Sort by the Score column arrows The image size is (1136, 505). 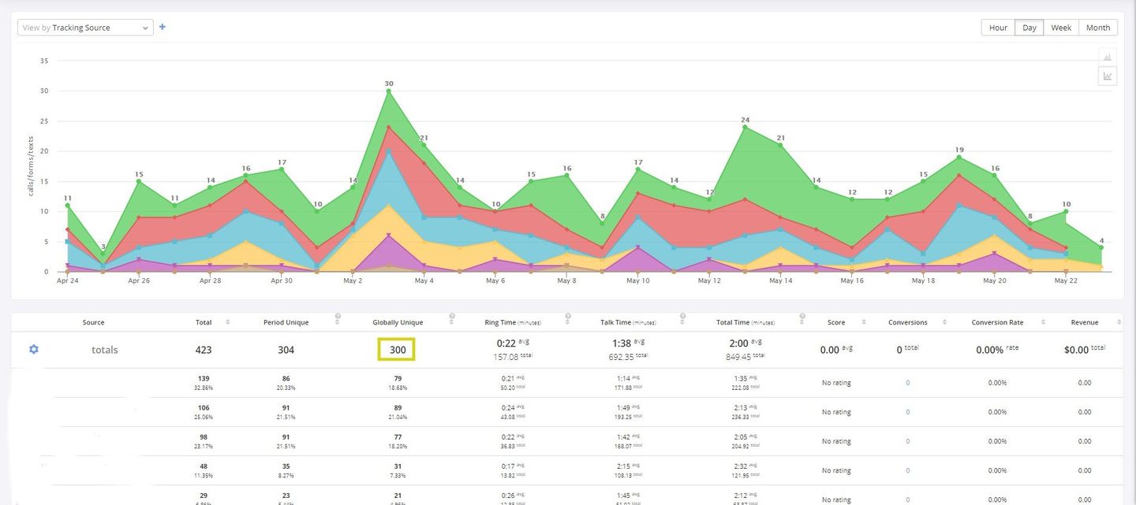click(865, 322)
